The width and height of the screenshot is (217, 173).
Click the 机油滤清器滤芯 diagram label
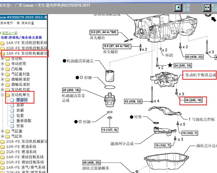(80, 61)
